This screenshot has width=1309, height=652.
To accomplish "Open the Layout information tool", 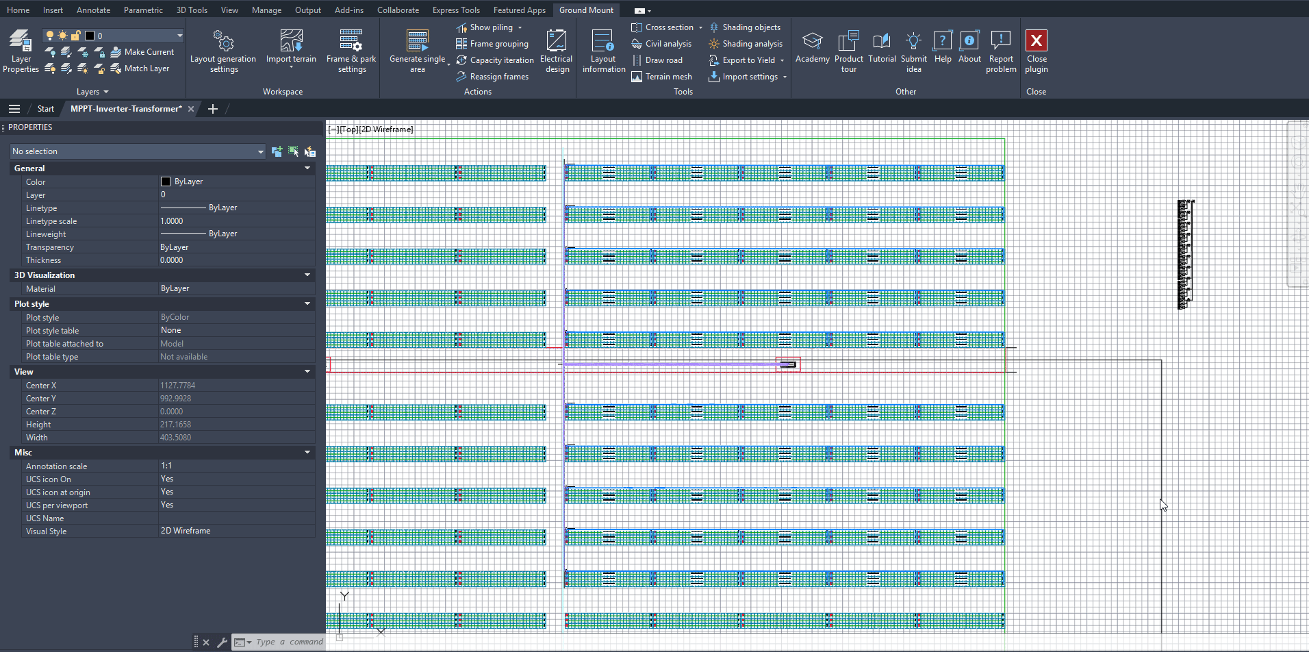I will click(603, 51).
